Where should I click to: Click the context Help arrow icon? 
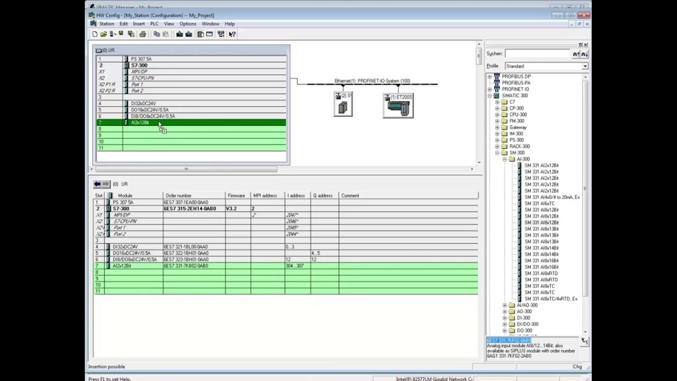232,34
